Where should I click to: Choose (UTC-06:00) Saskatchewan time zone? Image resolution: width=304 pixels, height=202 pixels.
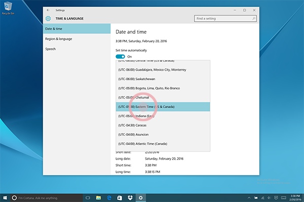click(x=163, y=79)
